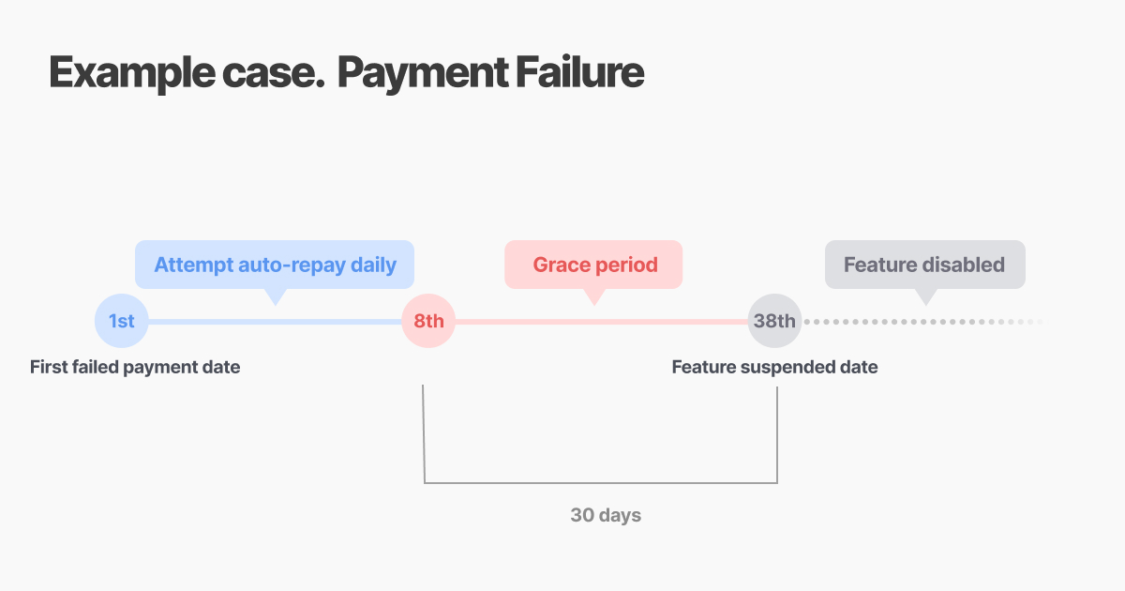This screenshot has width=1125, height=591.
Task: Click the "First failed payment date" label
Action: (x=135, y=367)
